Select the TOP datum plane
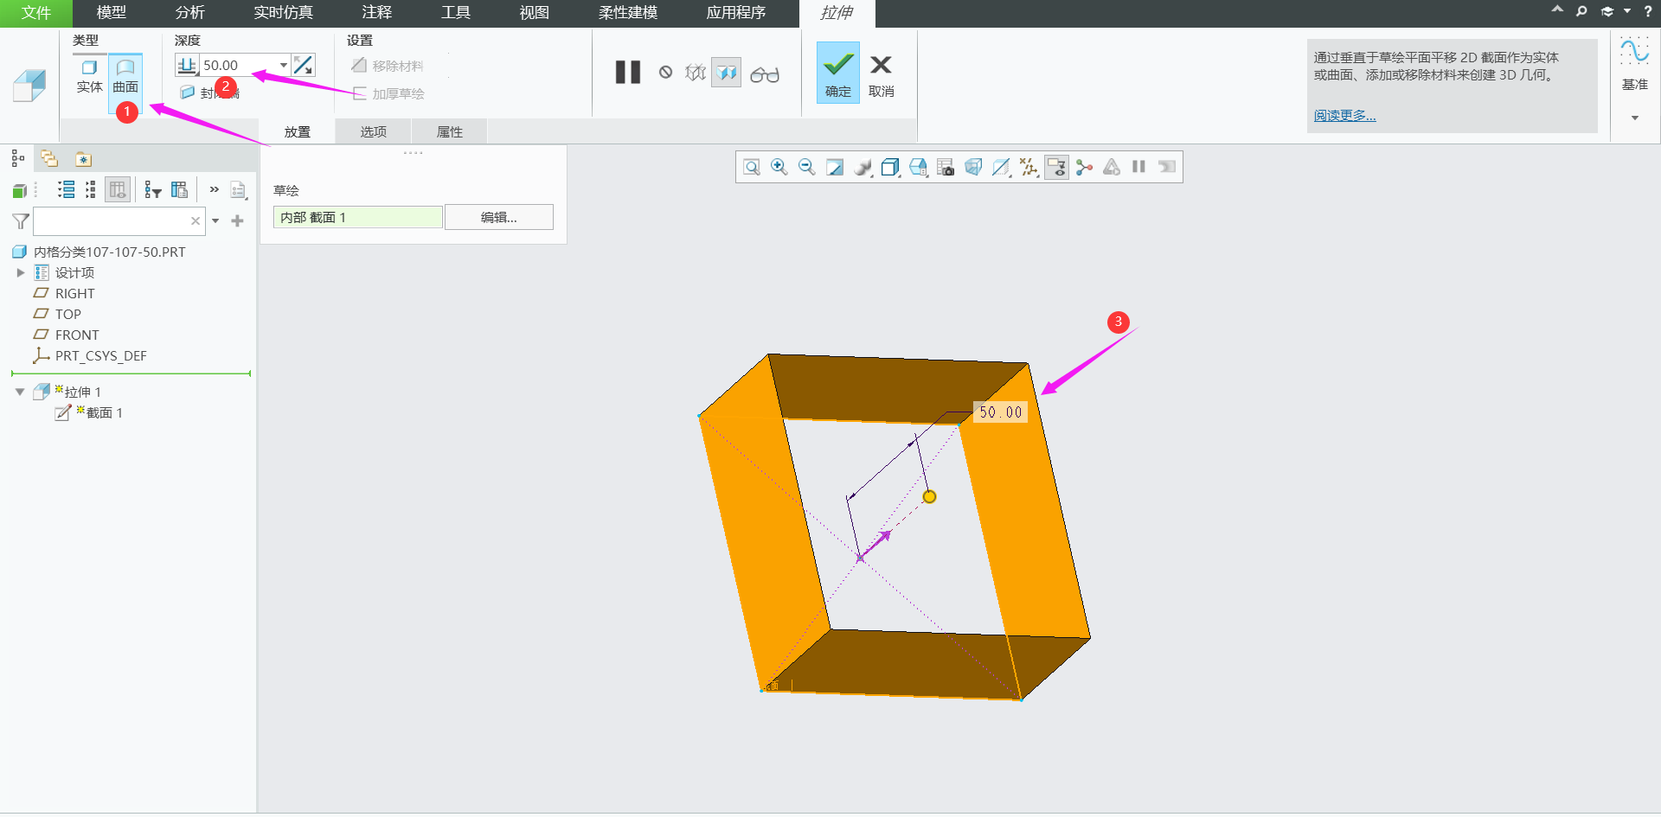 tap(68, 314)
